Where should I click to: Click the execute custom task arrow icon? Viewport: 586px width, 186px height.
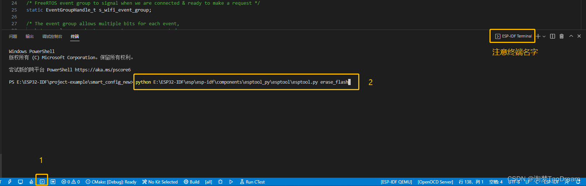coord(53,182)
